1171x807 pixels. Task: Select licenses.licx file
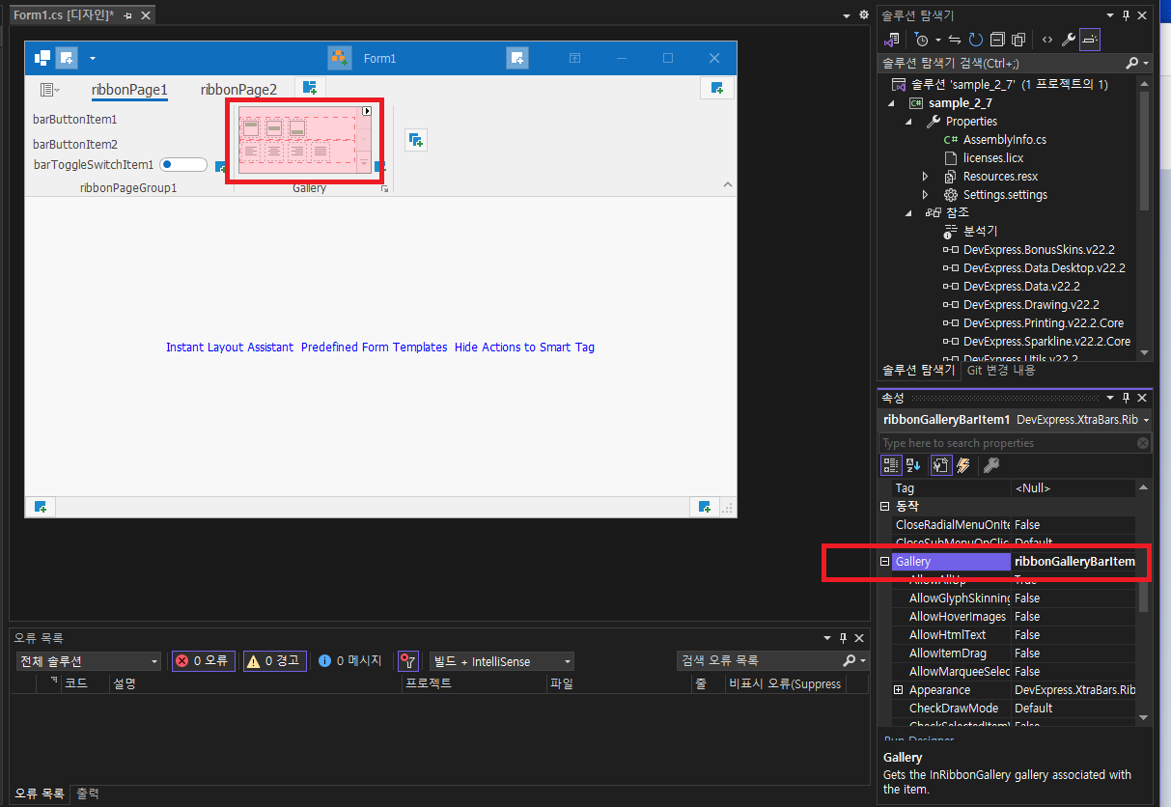[x=993, y=158]
